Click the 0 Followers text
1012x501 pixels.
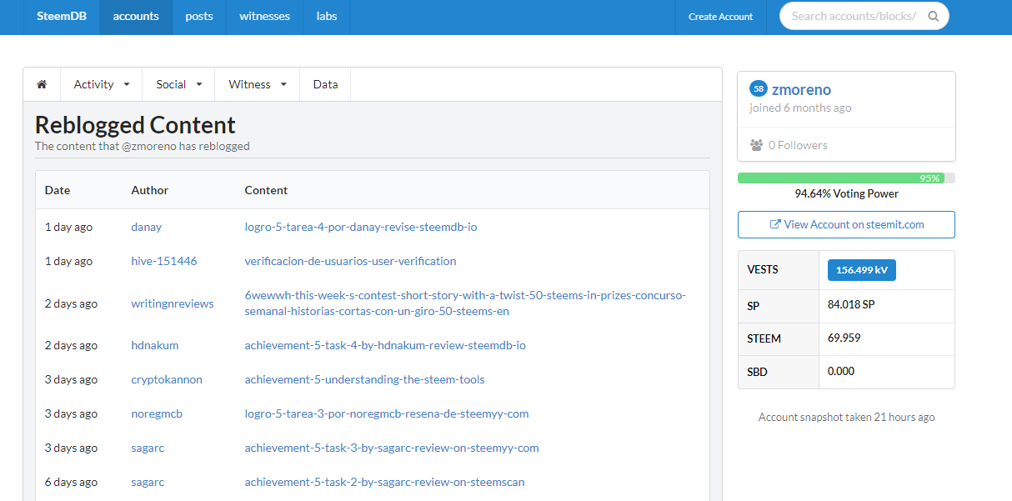point(798,145)
